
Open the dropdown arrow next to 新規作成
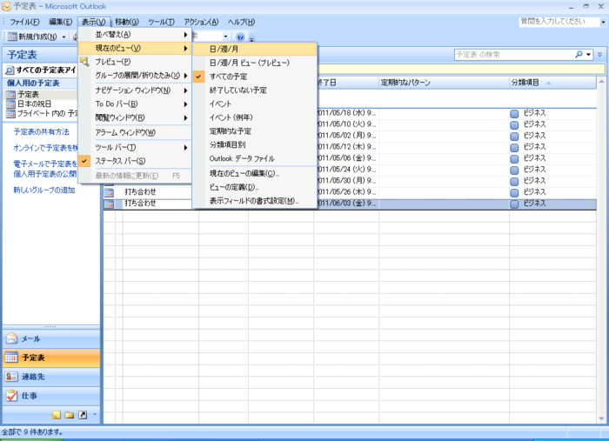(64, 37)
